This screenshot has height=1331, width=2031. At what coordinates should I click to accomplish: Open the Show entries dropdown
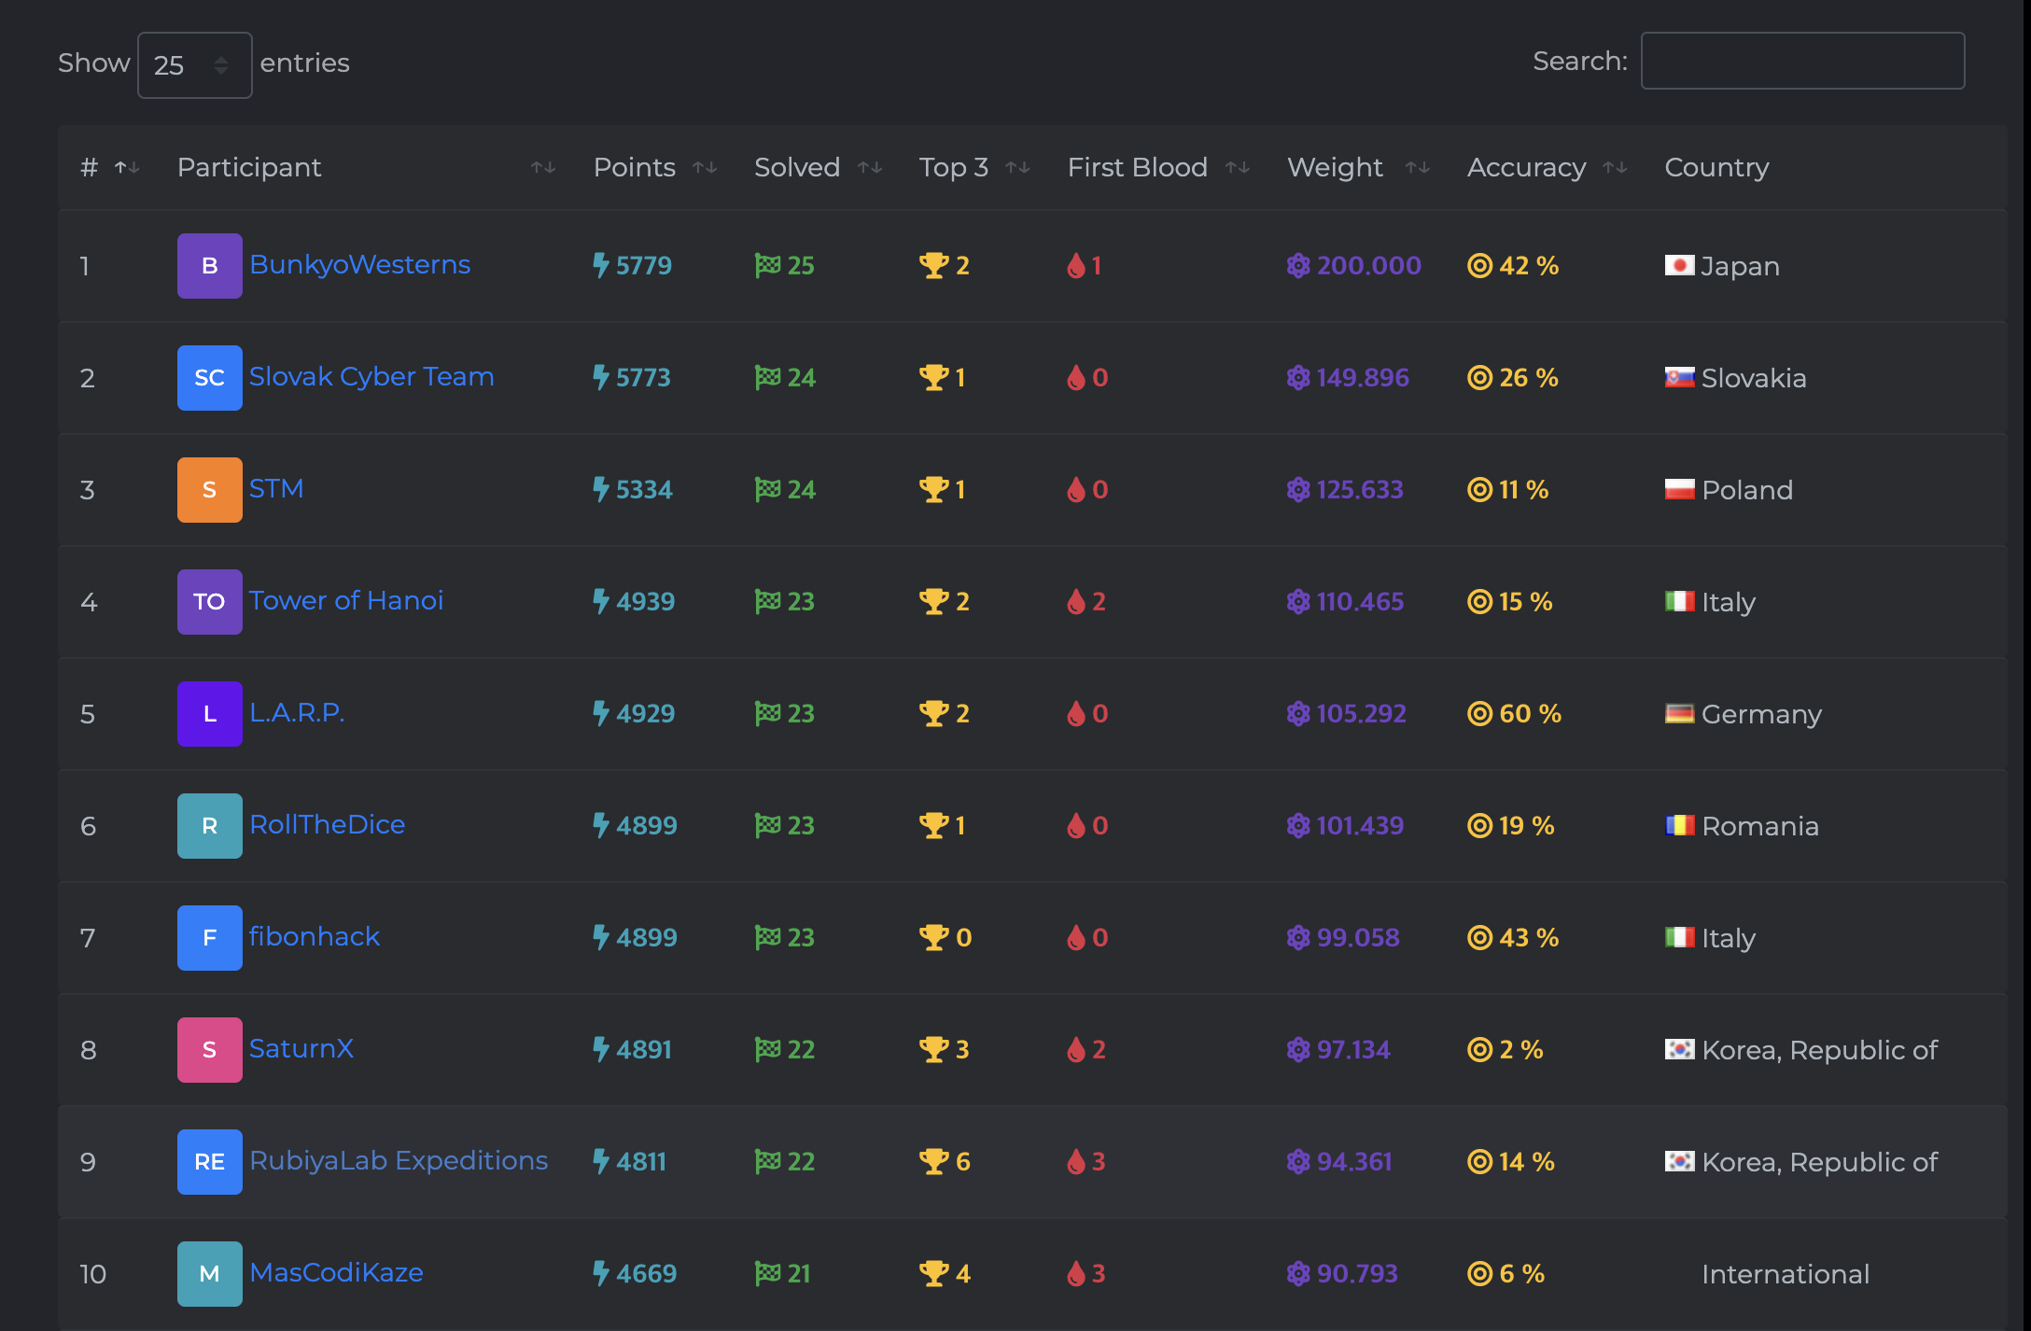click(194, 64)
